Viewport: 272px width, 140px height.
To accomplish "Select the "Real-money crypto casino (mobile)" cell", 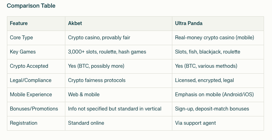I will coord(215,38).
